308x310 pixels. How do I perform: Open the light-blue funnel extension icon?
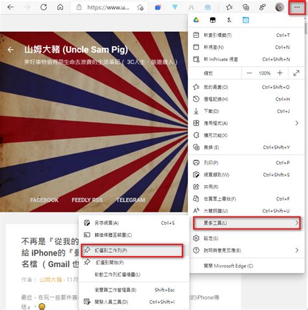pyautogui.click(x=175, y=7)
